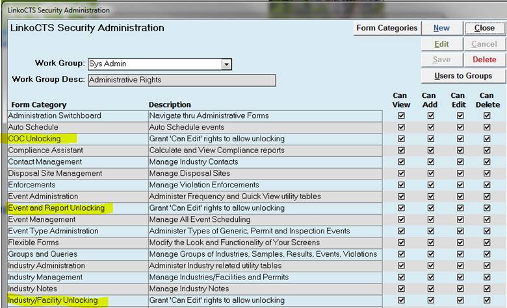The image size is (507, 308).
Task: Toggle Can View for Administration Switchboard
Action: [401, 115]
